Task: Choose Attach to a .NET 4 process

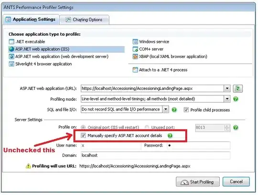Action: [x=160, y=70]
